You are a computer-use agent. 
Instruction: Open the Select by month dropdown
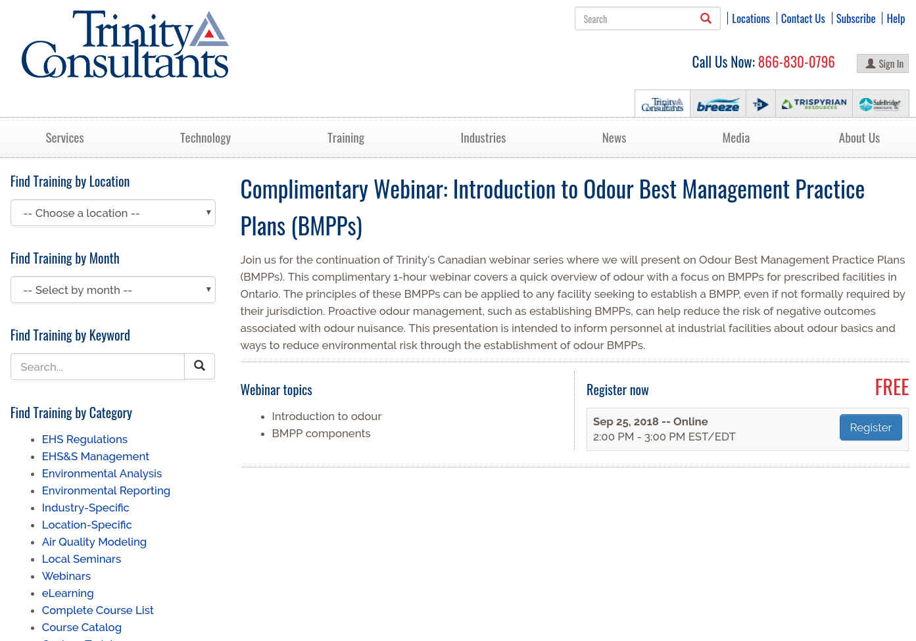[113, 290]
